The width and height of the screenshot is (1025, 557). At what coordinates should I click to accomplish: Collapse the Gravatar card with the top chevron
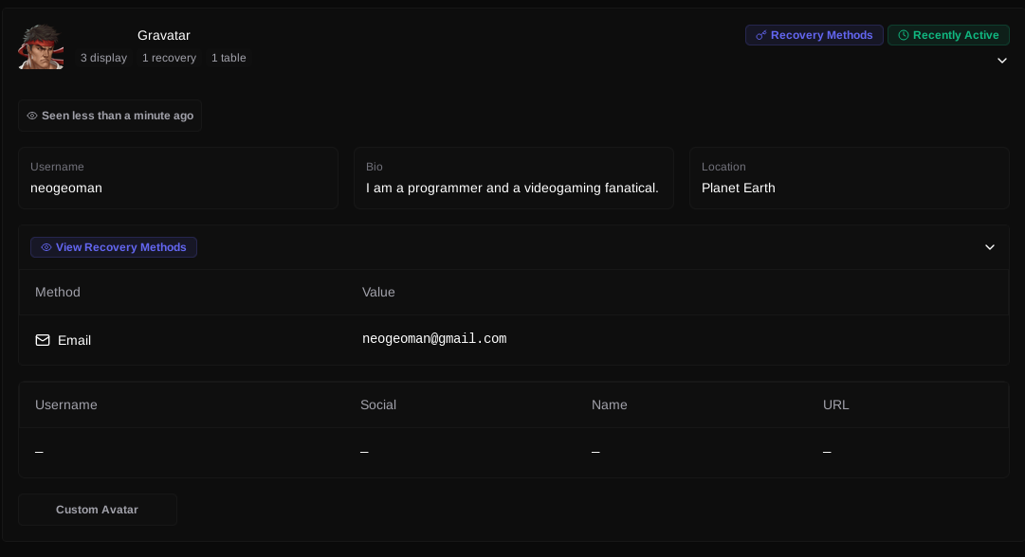1001,61
